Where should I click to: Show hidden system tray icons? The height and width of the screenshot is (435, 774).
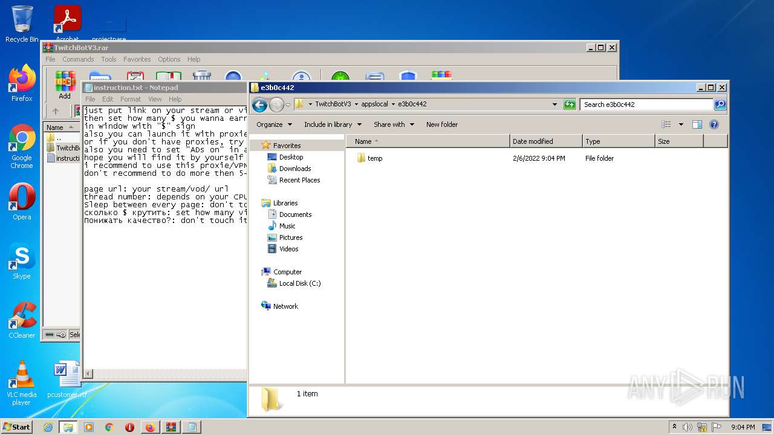pyautogui.click(x=674, y=427)
